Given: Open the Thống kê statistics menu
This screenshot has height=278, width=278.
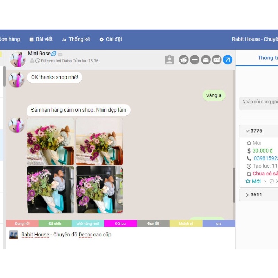Looking at the screenshot, I should [x=76, y=39].
